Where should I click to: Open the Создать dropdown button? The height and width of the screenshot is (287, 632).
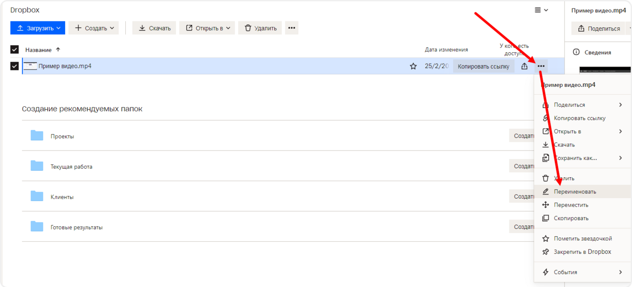(94, 28)
